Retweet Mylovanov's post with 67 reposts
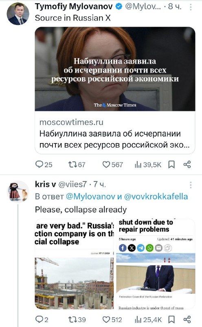 (x=77, y=165)
